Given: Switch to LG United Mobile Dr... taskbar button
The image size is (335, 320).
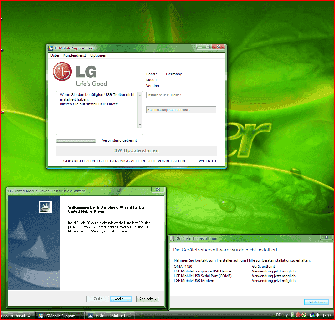Looking at the screenshot, I should click(x=110, y=316).
